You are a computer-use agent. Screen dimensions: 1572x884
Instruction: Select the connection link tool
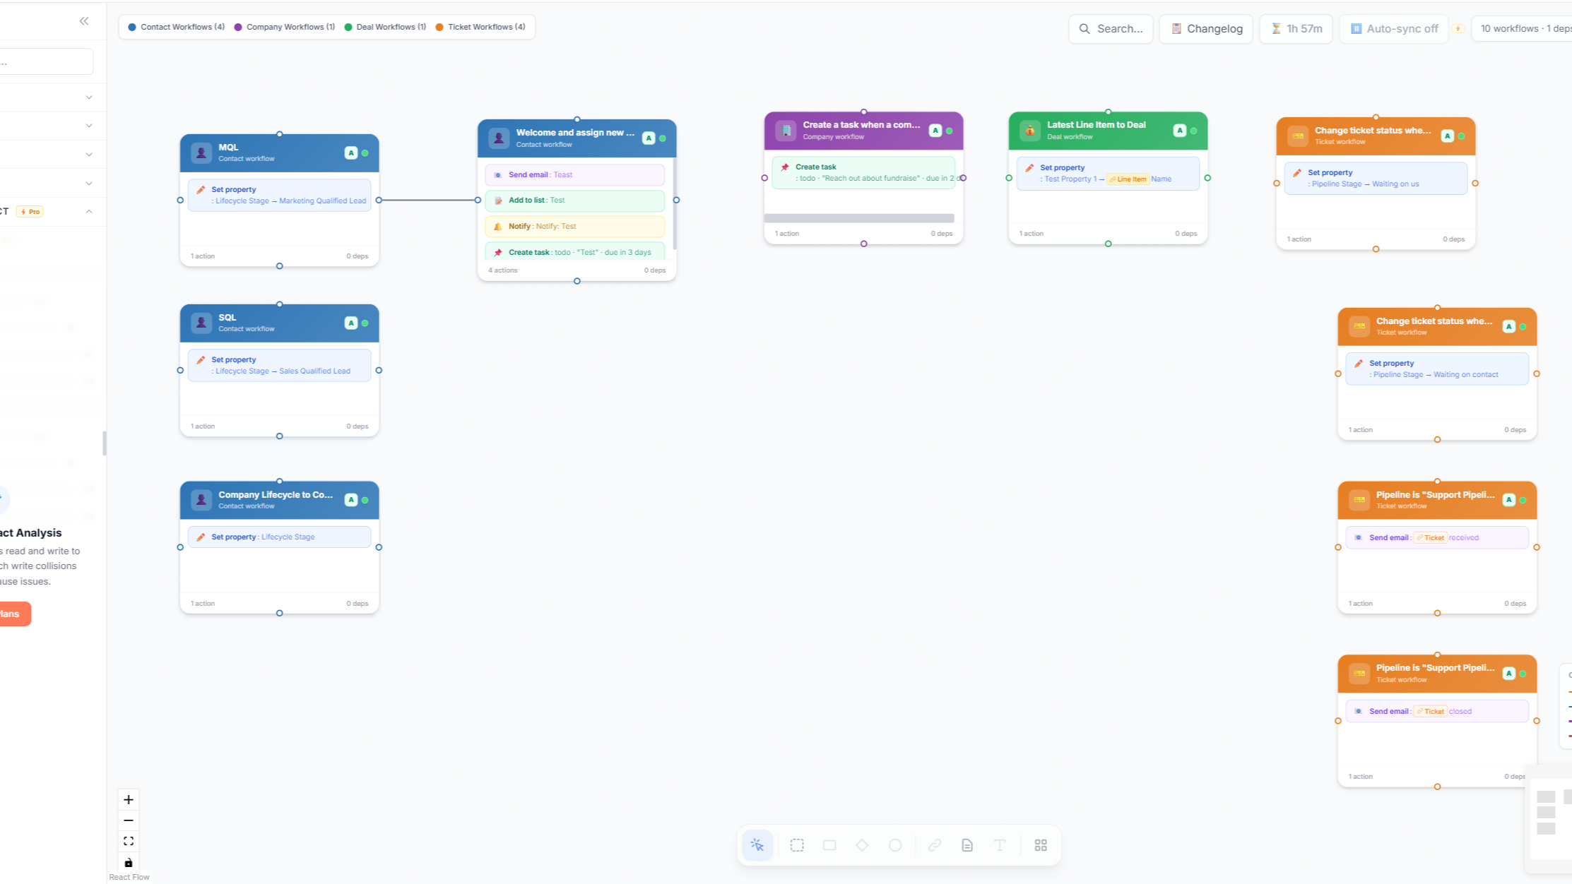tap(935, 844)
